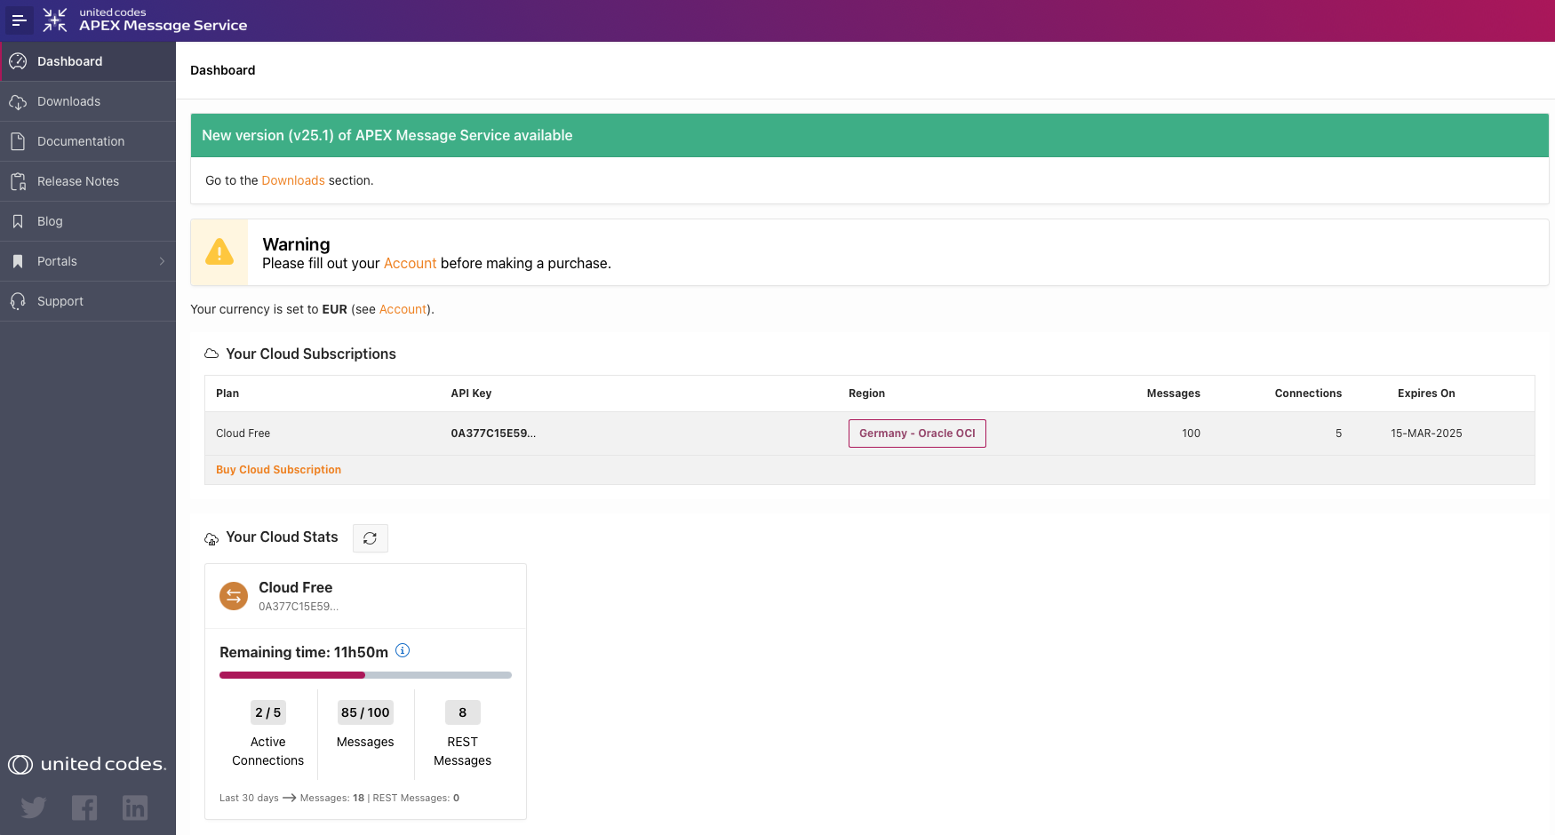The image size is (1555, 835).
Task: Open Dashboard in the sidebar
Action: tap(88, 61)
